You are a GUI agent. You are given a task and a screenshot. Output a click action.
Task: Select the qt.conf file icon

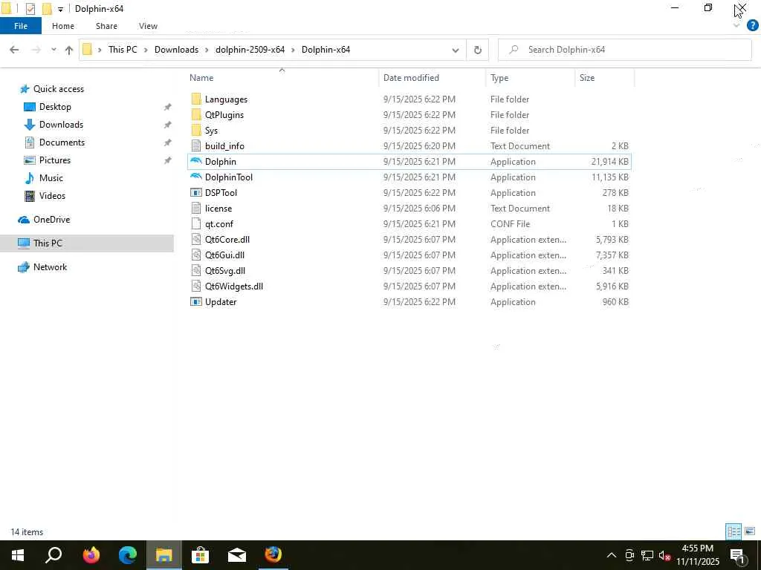(x=196, y=223)
